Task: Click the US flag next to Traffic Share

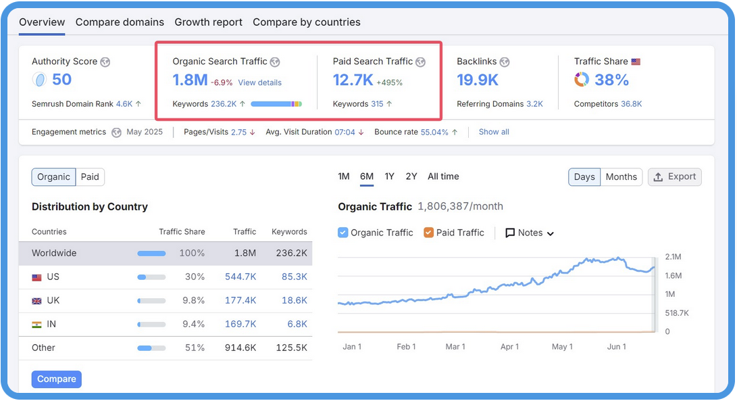Action: (636, 62)
